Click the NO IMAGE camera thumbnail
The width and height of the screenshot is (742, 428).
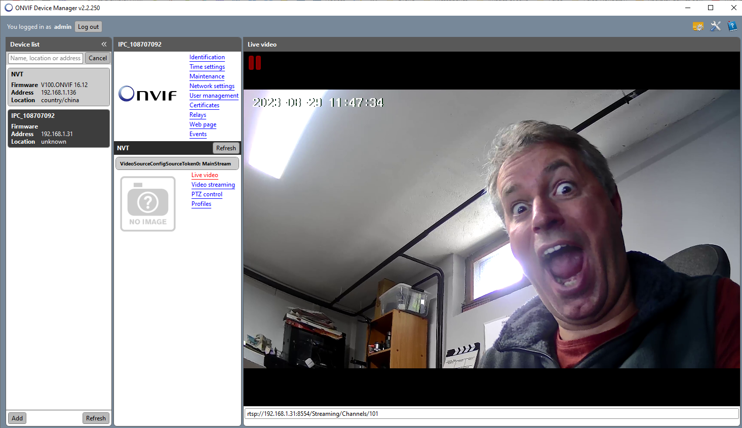coord(148,204)
